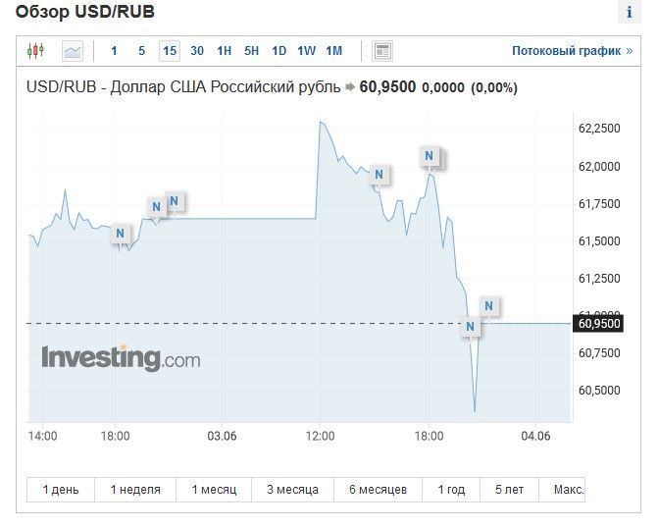658x529 pixels.
Task: Open the news marker at the 62,00 peak
Action: (x=429, y=155)
